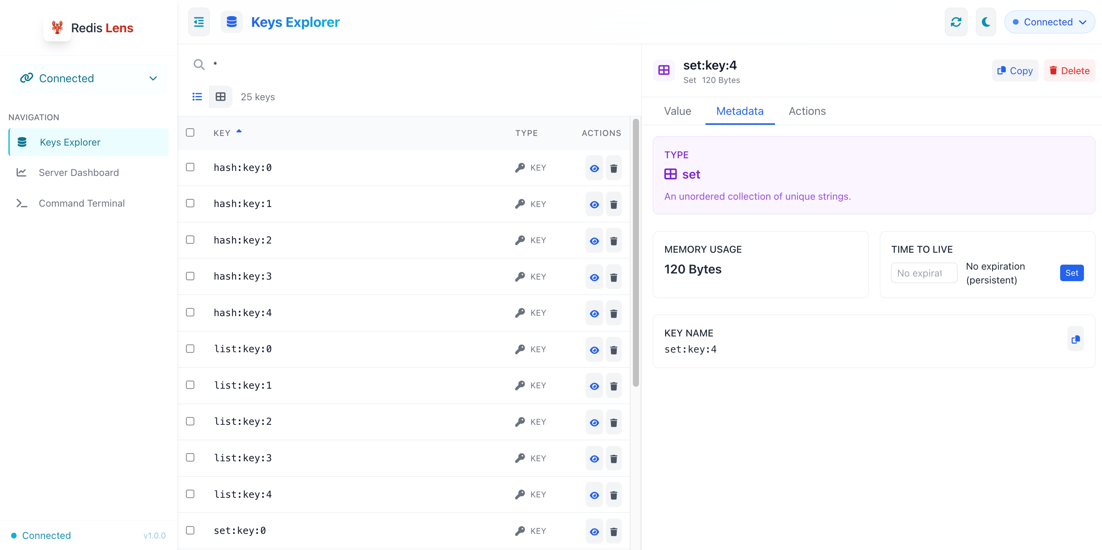View set:key:0 with its eye icon
Viewport: 1102px width, 550px height.
(594, 532)
